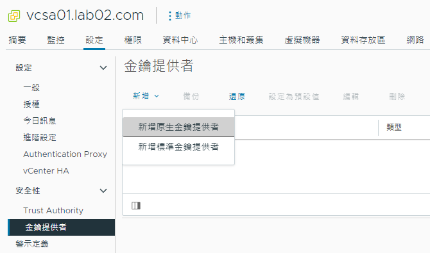Select vCenter HA in the sidebar
This screenshot has width=430, height=253.
(x=46, y=171)
